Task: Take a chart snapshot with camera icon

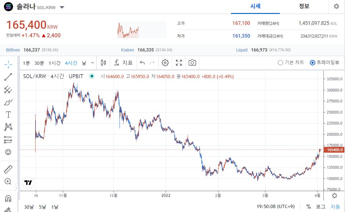Action: 192,63
